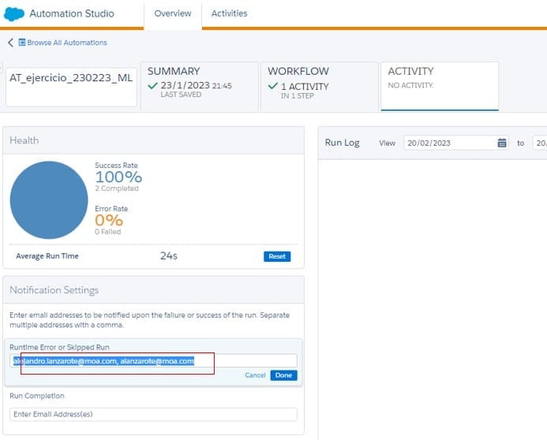
Task: Go to Browse All Automations
Action: (66, 43)
